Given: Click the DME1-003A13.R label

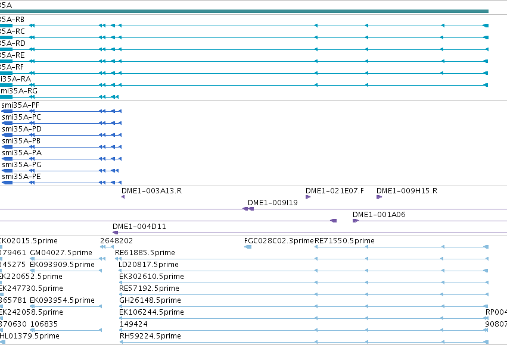Looking at the screenshot, I should [152, 191].
